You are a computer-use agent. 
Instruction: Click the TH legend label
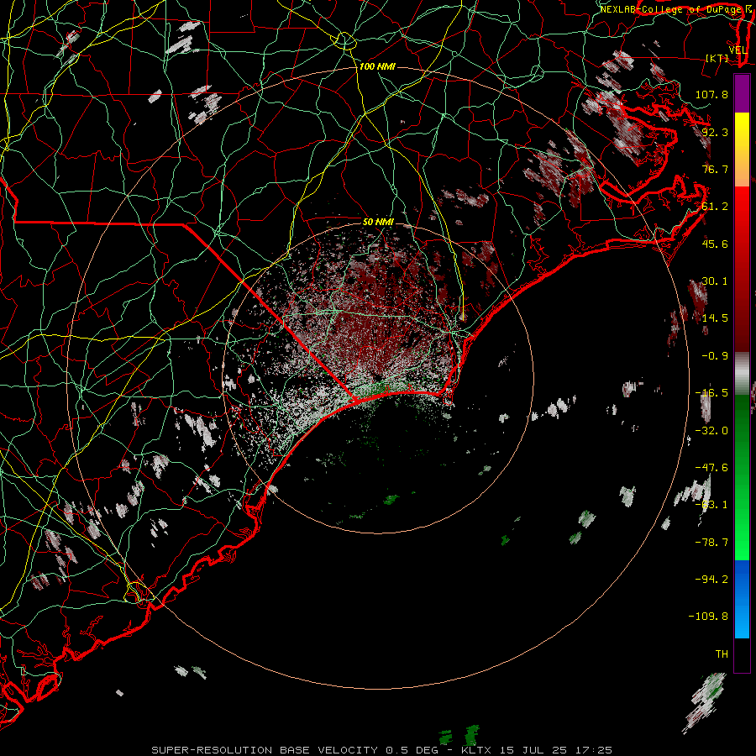pos(722,654)
